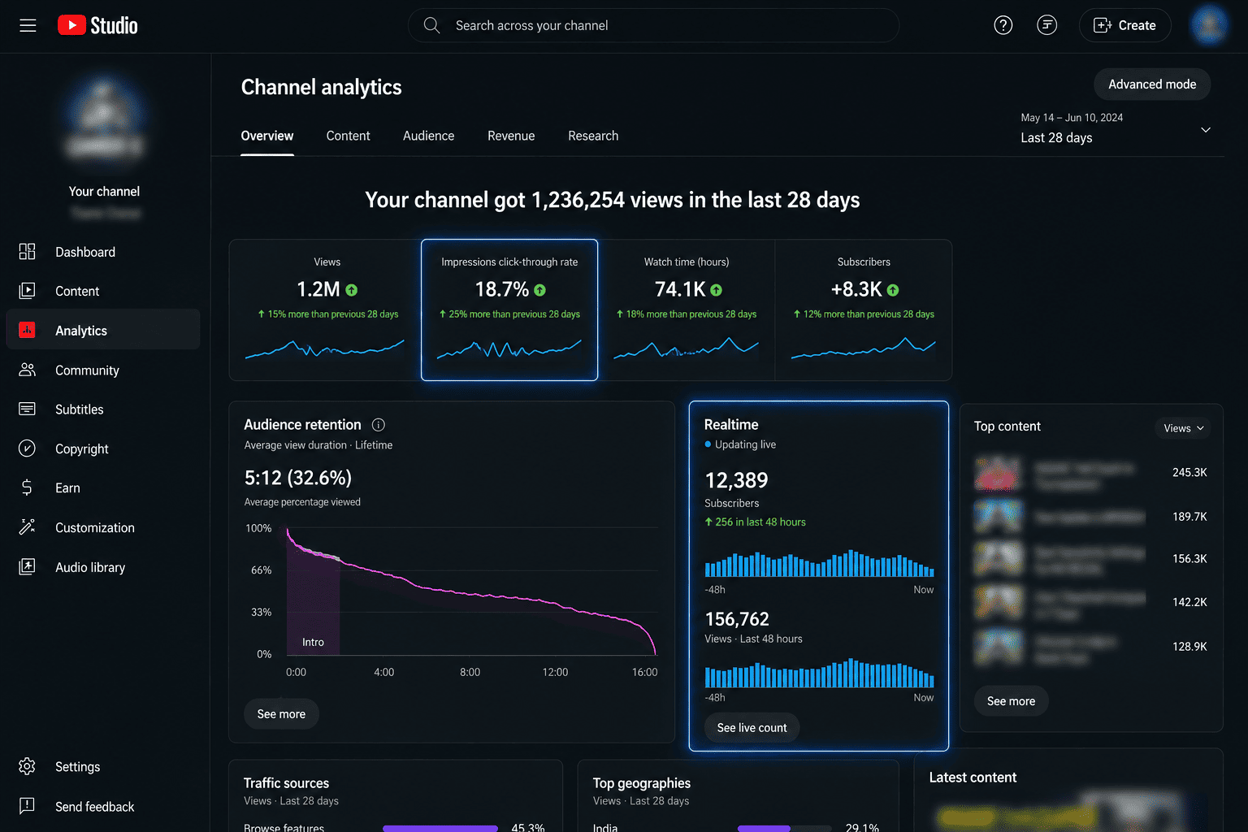Screen dimensions: 1248x832
Task: Click the Settings gear icon
Action: tap(27, 766)
